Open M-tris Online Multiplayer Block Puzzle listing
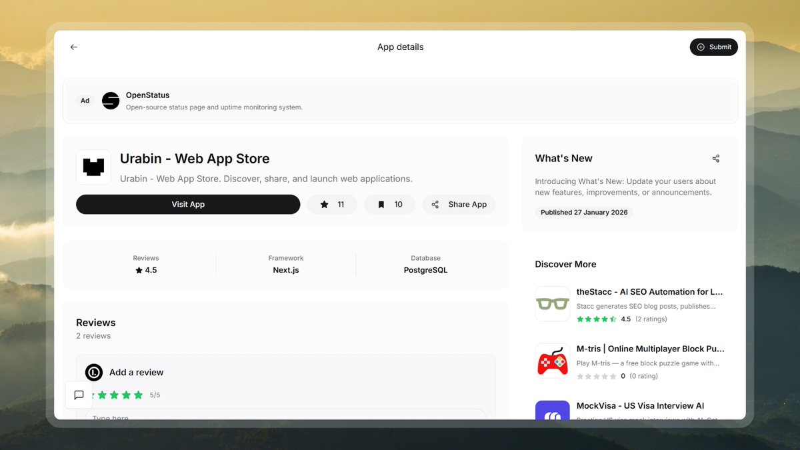The image size is (800, 450). coord(651,349)
